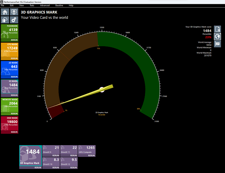Select the DirectX 12 result tile
The image size is (225, 173).
pos(69,162)
